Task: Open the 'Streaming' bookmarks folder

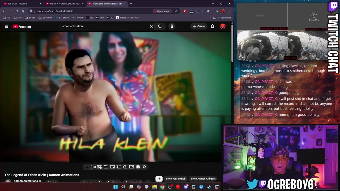Action: point(45,18)
